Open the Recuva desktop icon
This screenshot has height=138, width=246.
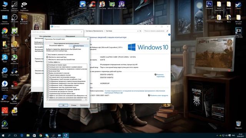tap(15, 111)
